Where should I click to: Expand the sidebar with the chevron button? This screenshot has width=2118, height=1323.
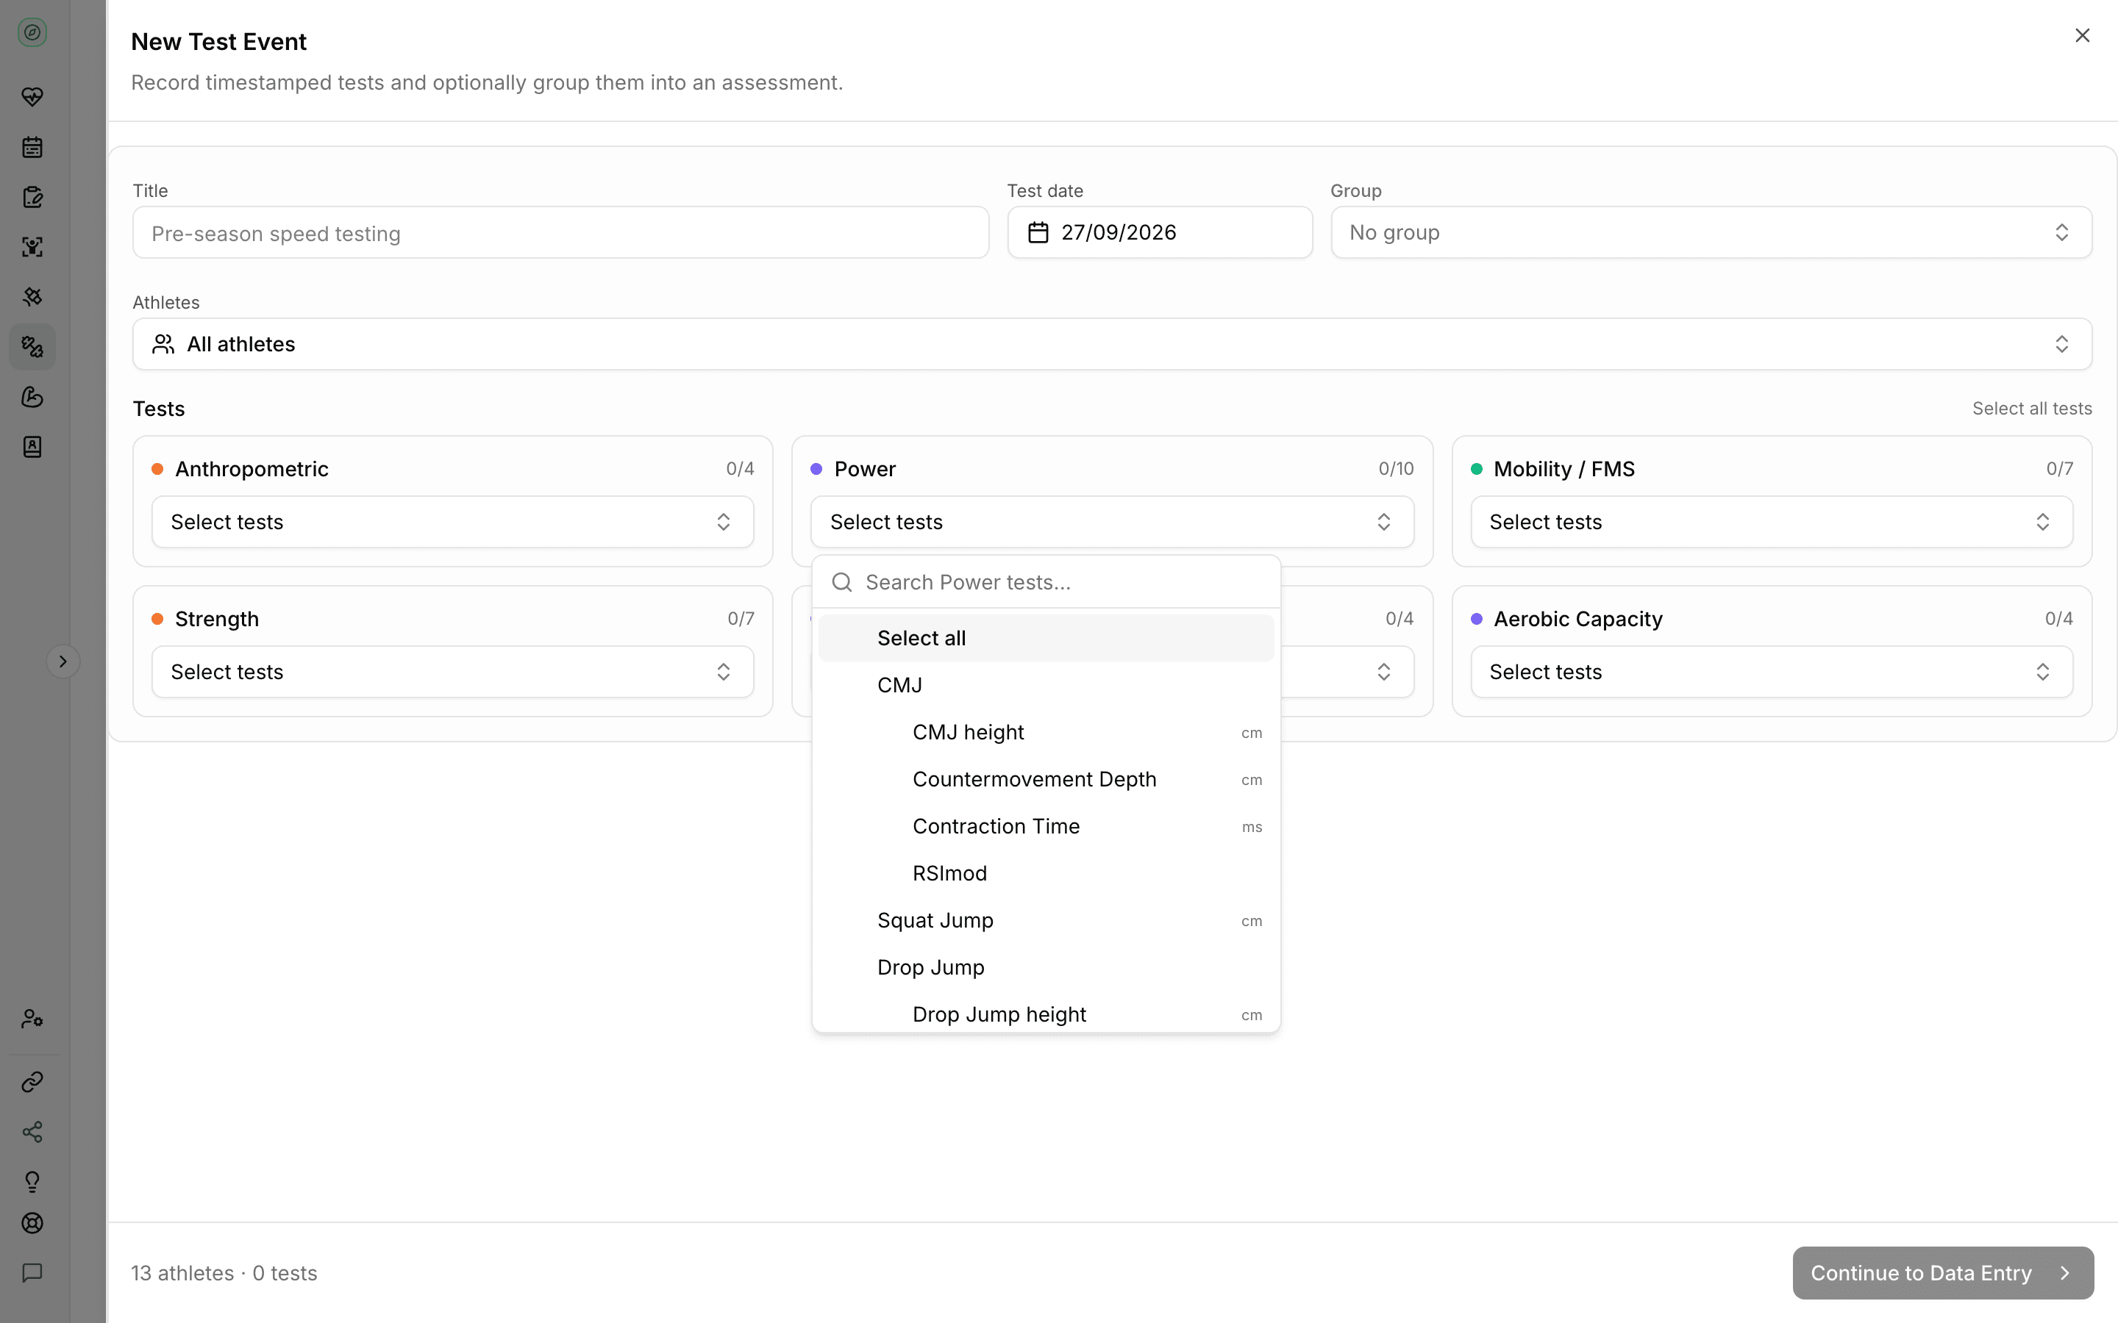click(63, 661)
